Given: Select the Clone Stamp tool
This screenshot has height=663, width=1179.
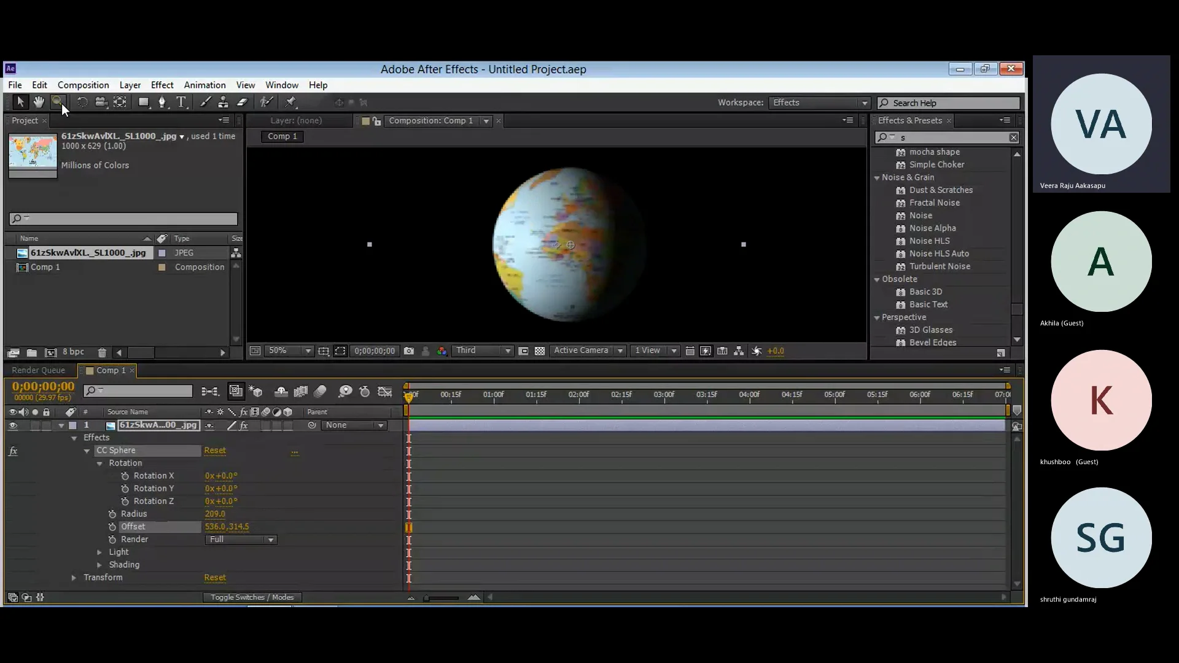Looking at the screenshot, I should (224, 102).
